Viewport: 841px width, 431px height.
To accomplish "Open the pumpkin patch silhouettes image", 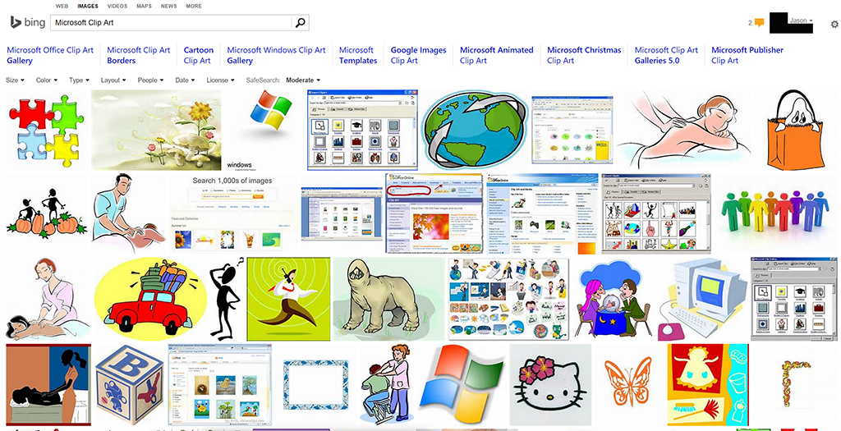I will (46, 213).
